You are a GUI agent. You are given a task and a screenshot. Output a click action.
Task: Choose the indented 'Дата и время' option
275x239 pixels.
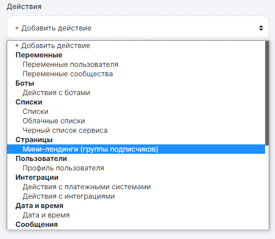[46, 215]
